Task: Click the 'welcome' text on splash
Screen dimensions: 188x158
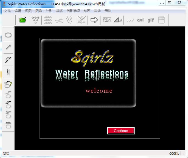Action: 99,91
